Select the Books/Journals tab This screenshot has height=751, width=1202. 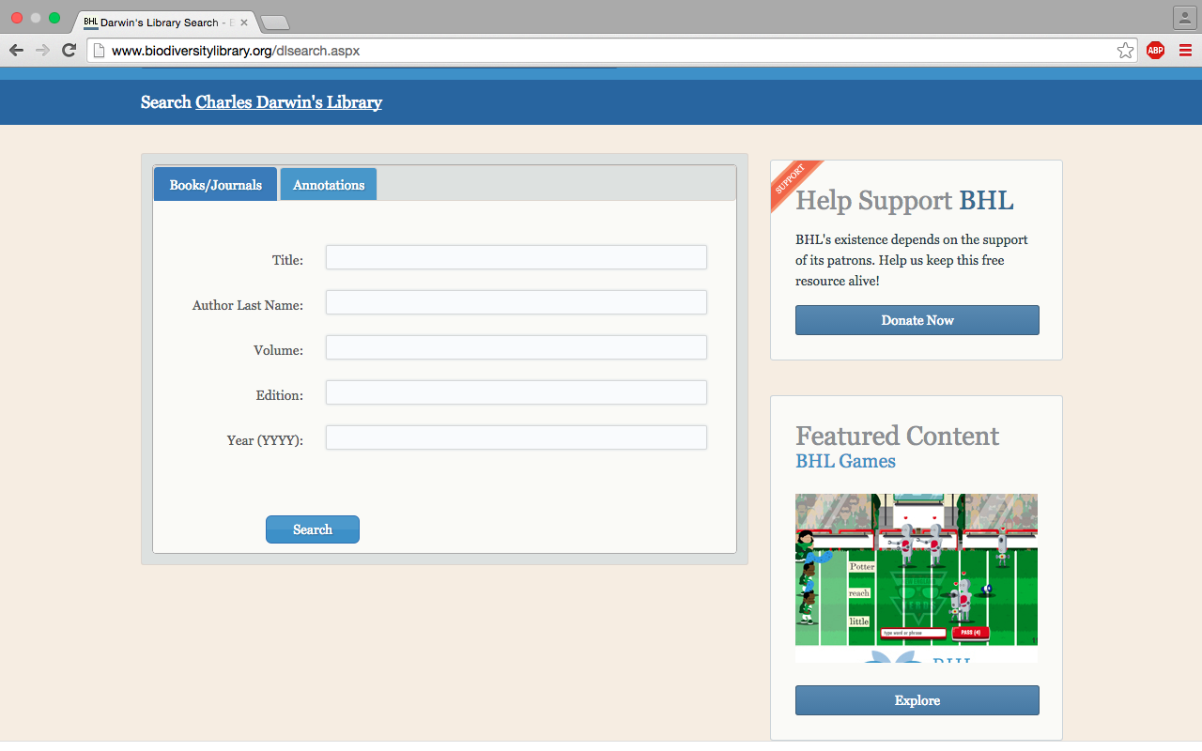pos(215,185)
